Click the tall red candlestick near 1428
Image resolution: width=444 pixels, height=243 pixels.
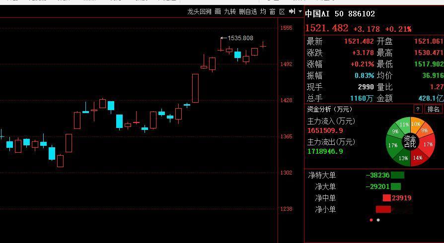pos(195,88)
